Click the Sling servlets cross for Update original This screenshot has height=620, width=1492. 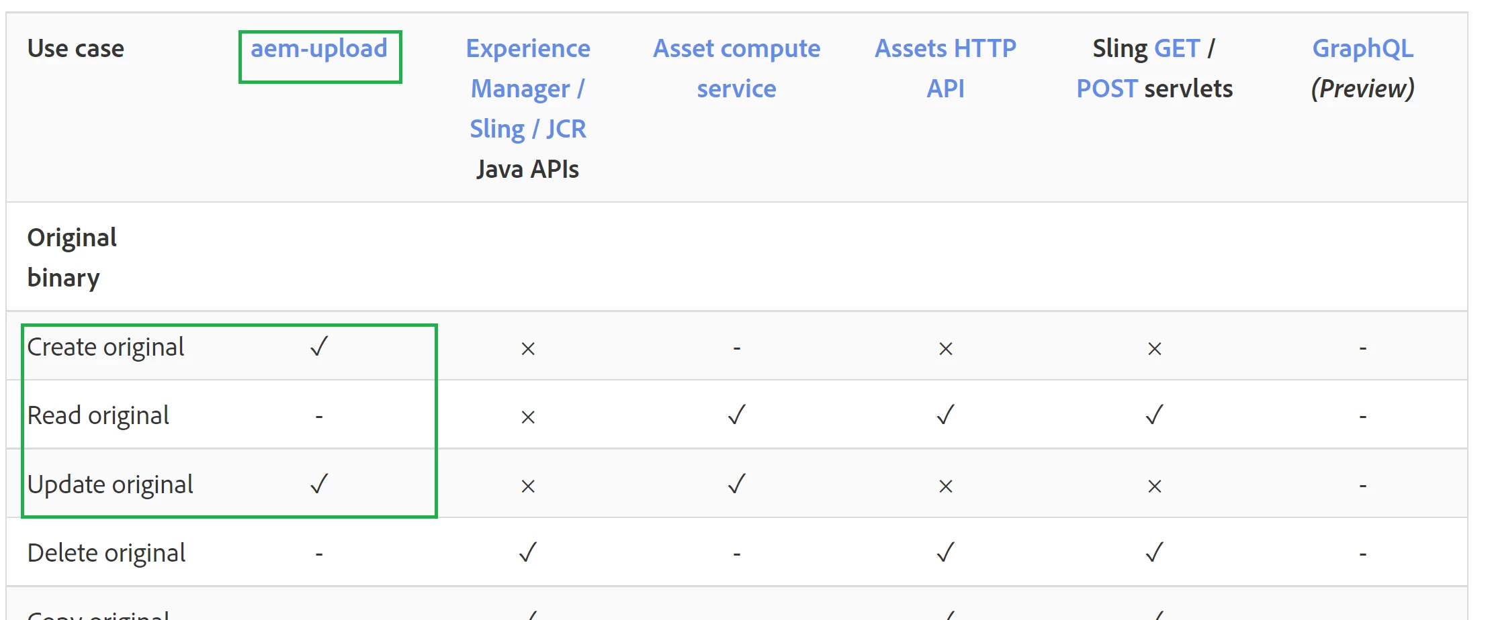pos(1155,486)
